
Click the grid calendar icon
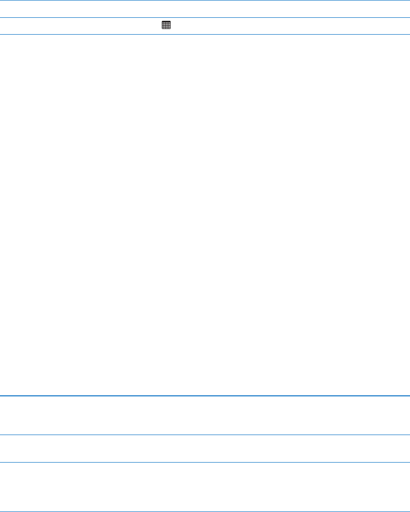(x=166, y=25)
